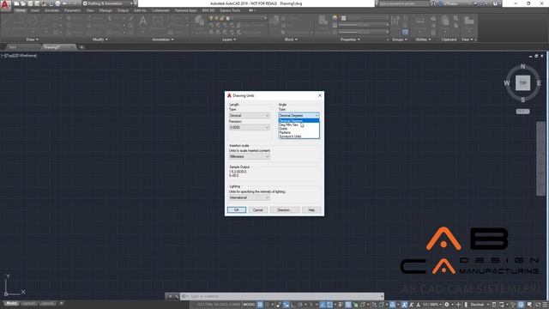This screenshot has width=549, height=309.
Task: Click the S compass point on the ViewCube
Action: coord(522,100)
